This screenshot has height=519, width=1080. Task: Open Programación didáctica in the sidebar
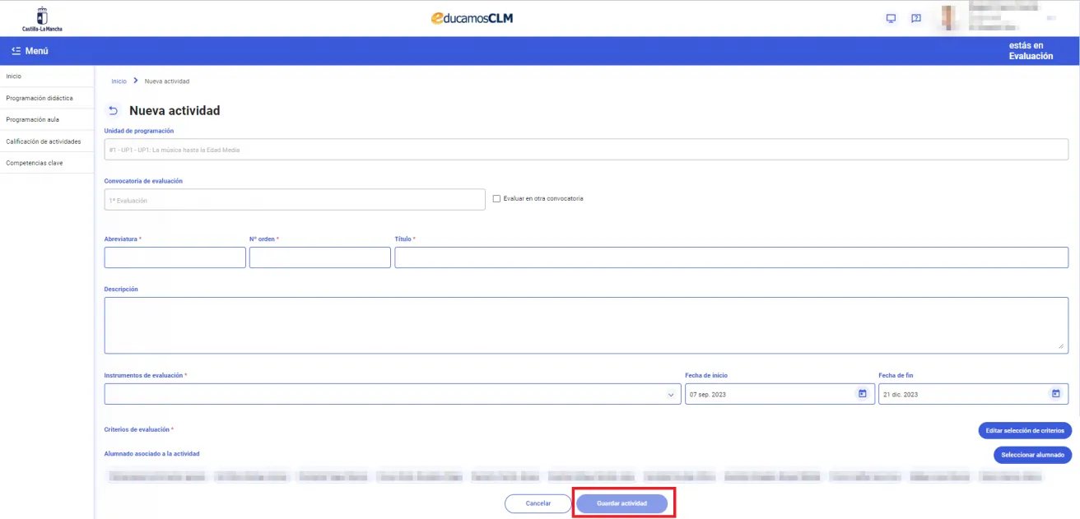[x=40, y=98]
